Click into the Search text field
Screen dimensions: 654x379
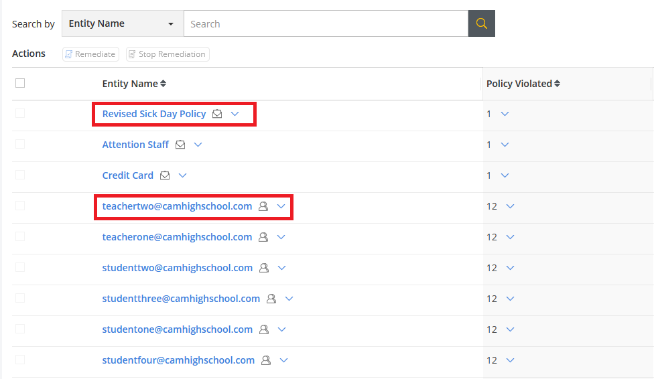326,23
